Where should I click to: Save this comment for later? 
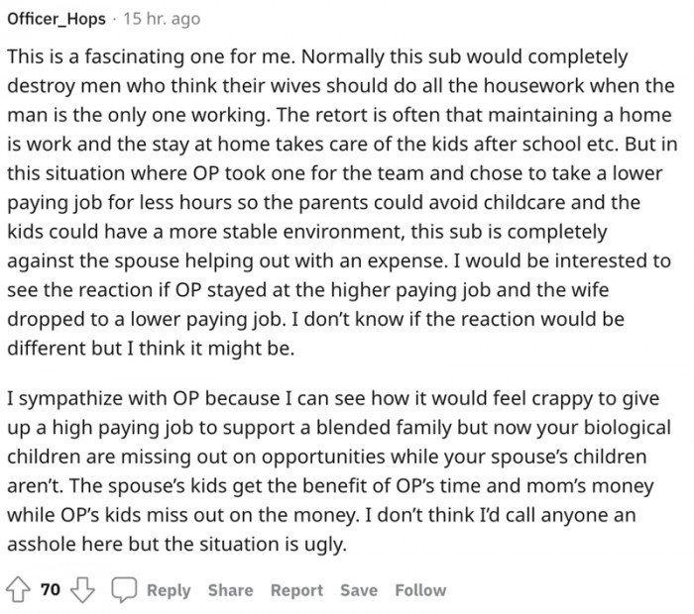[358, 590]
